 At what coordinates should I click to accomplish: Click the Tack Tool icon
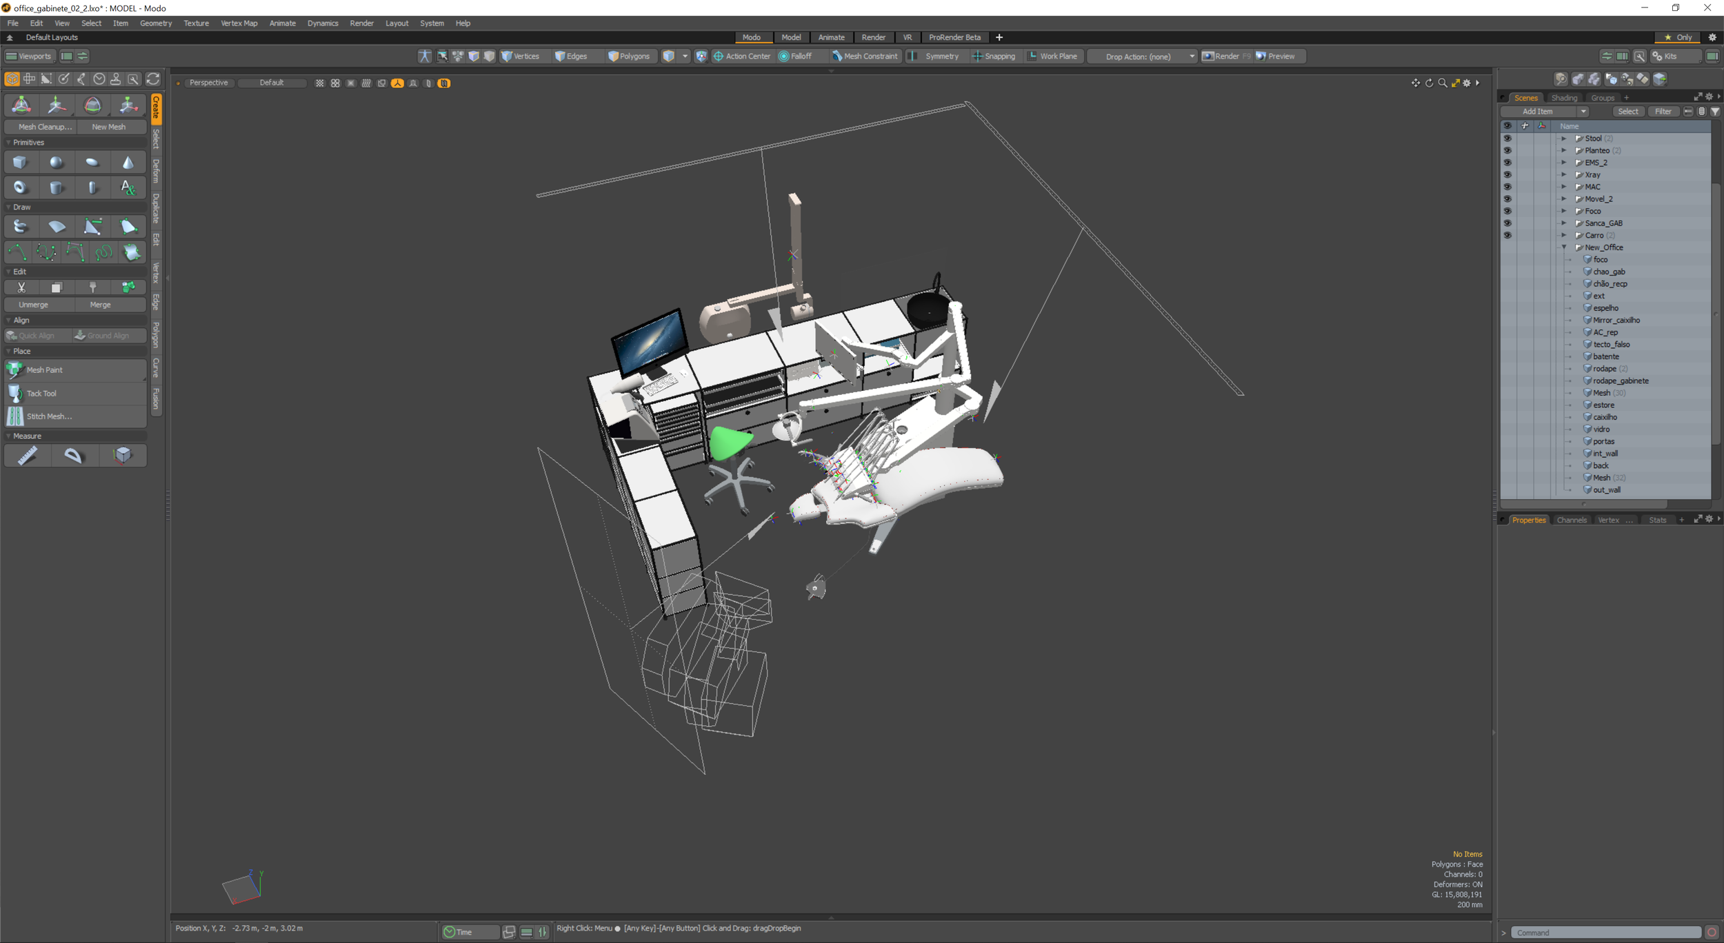15,393
